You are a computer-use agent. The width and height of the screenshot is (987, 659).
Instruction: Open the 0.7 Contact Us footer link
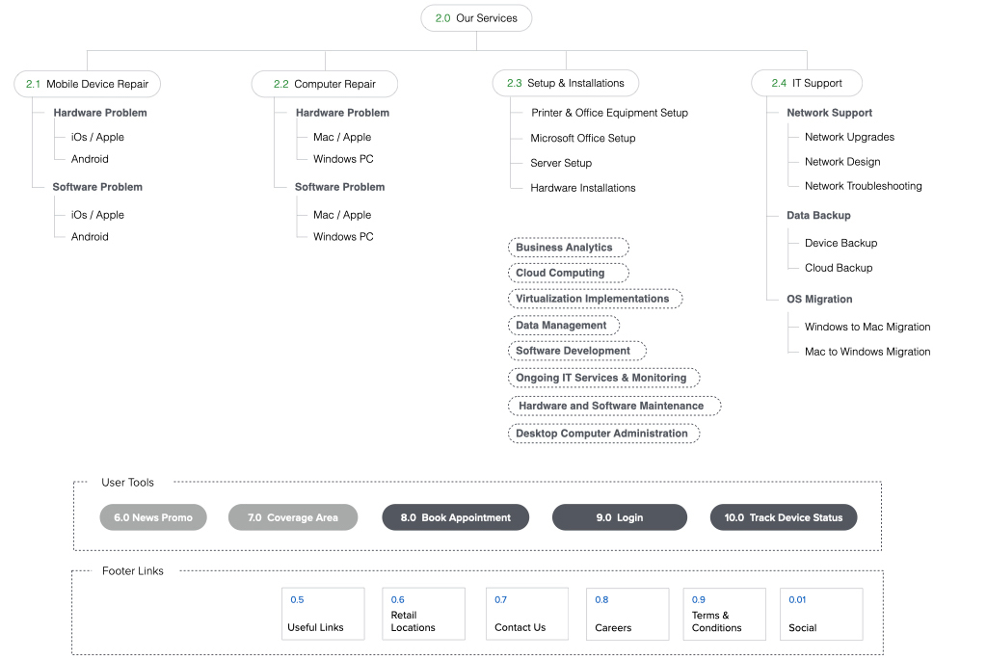click(x=526, y=614)
